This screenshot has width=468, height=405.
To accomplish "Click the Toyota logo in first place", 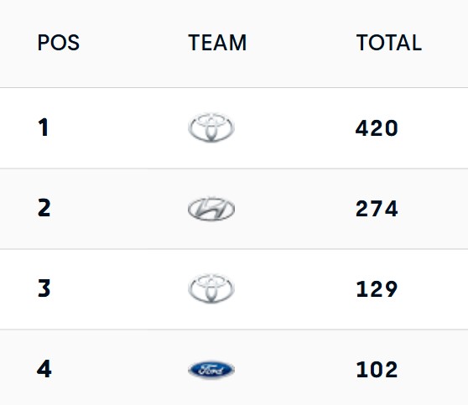I will pos(211,127).
